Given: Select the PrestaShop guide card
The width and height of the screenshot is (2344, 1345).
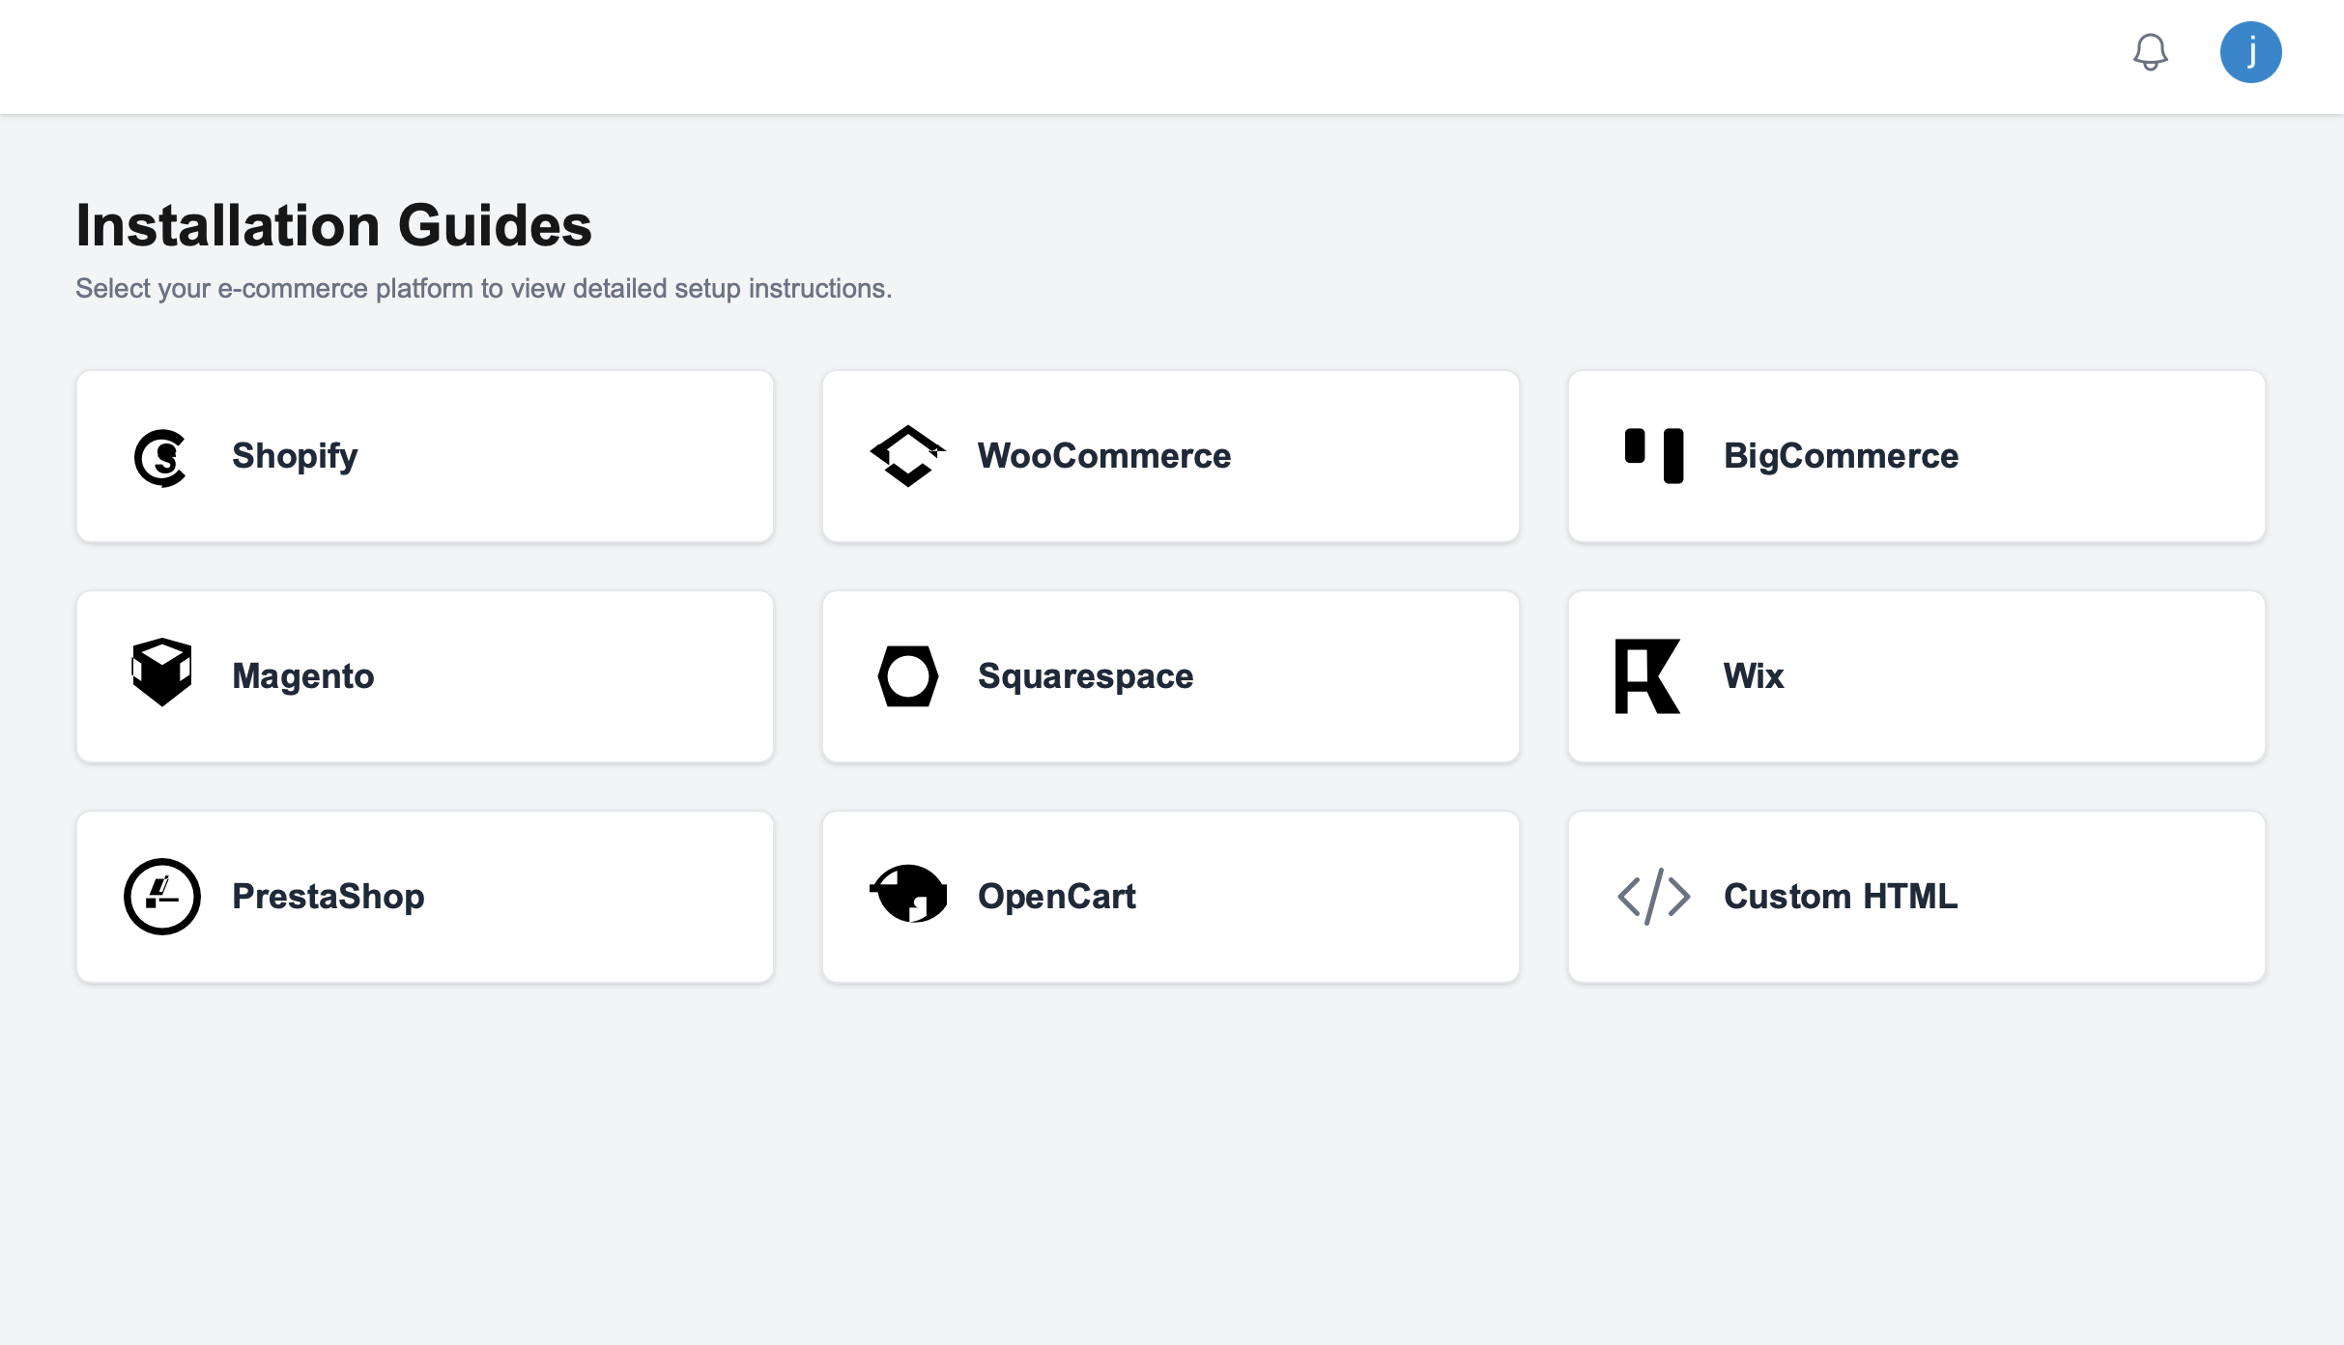Looking at the screenshot, I should [425, 897].
